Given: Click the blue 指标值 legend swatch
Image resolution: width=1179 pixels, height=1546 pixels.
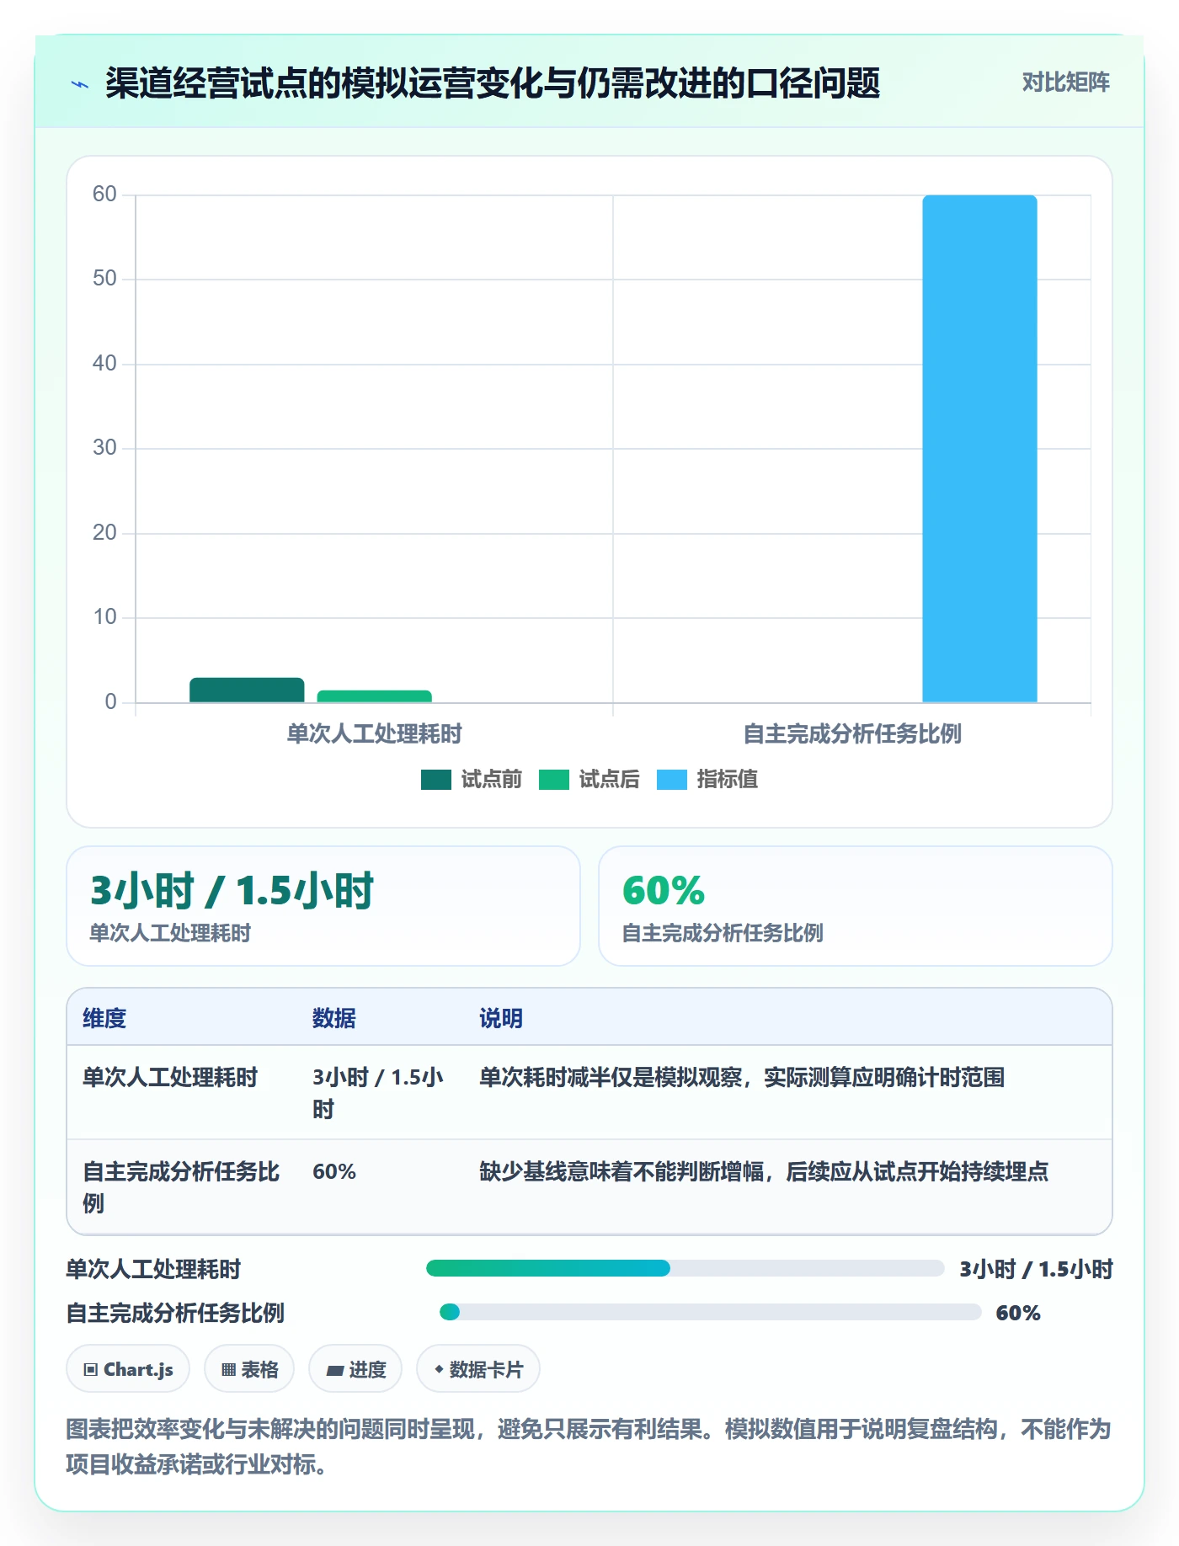Looking at the screenshot, I should pyautogui.click(x=672, y=780).
